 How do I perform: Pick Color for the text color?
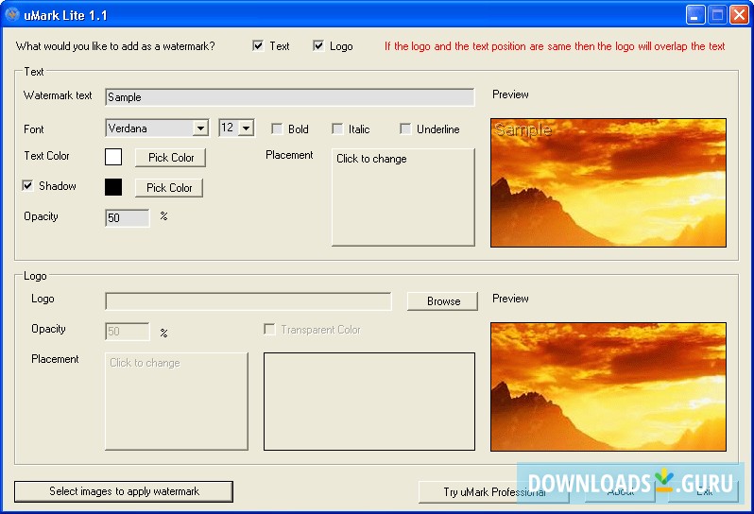tap(171, 158)
